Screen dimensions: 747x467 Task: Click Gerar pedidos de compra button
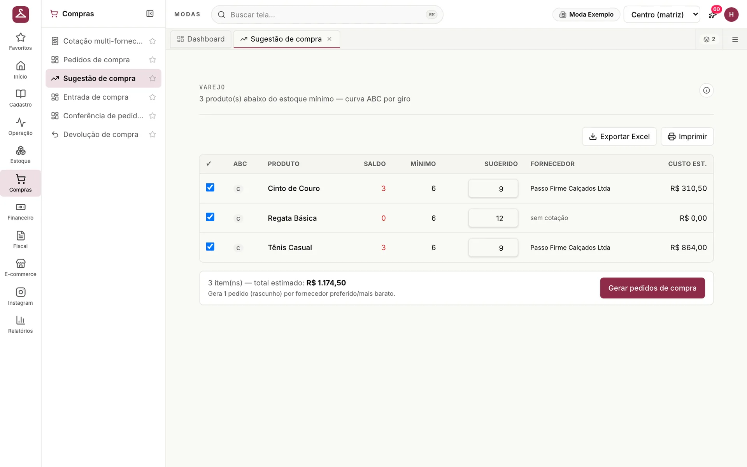click(652, 288)
